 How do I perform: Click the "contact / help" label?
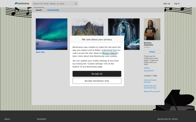[151, 75]
